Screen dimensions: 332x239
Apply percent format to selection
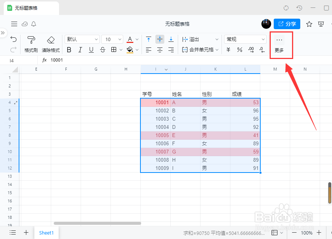(239, 49)
